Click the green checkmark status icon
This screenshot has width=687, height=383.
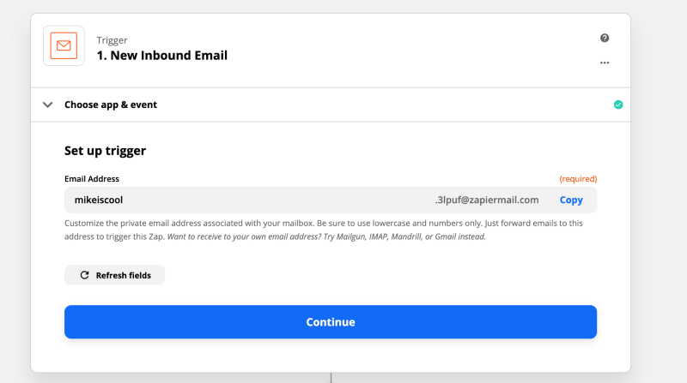coord(618,105)
